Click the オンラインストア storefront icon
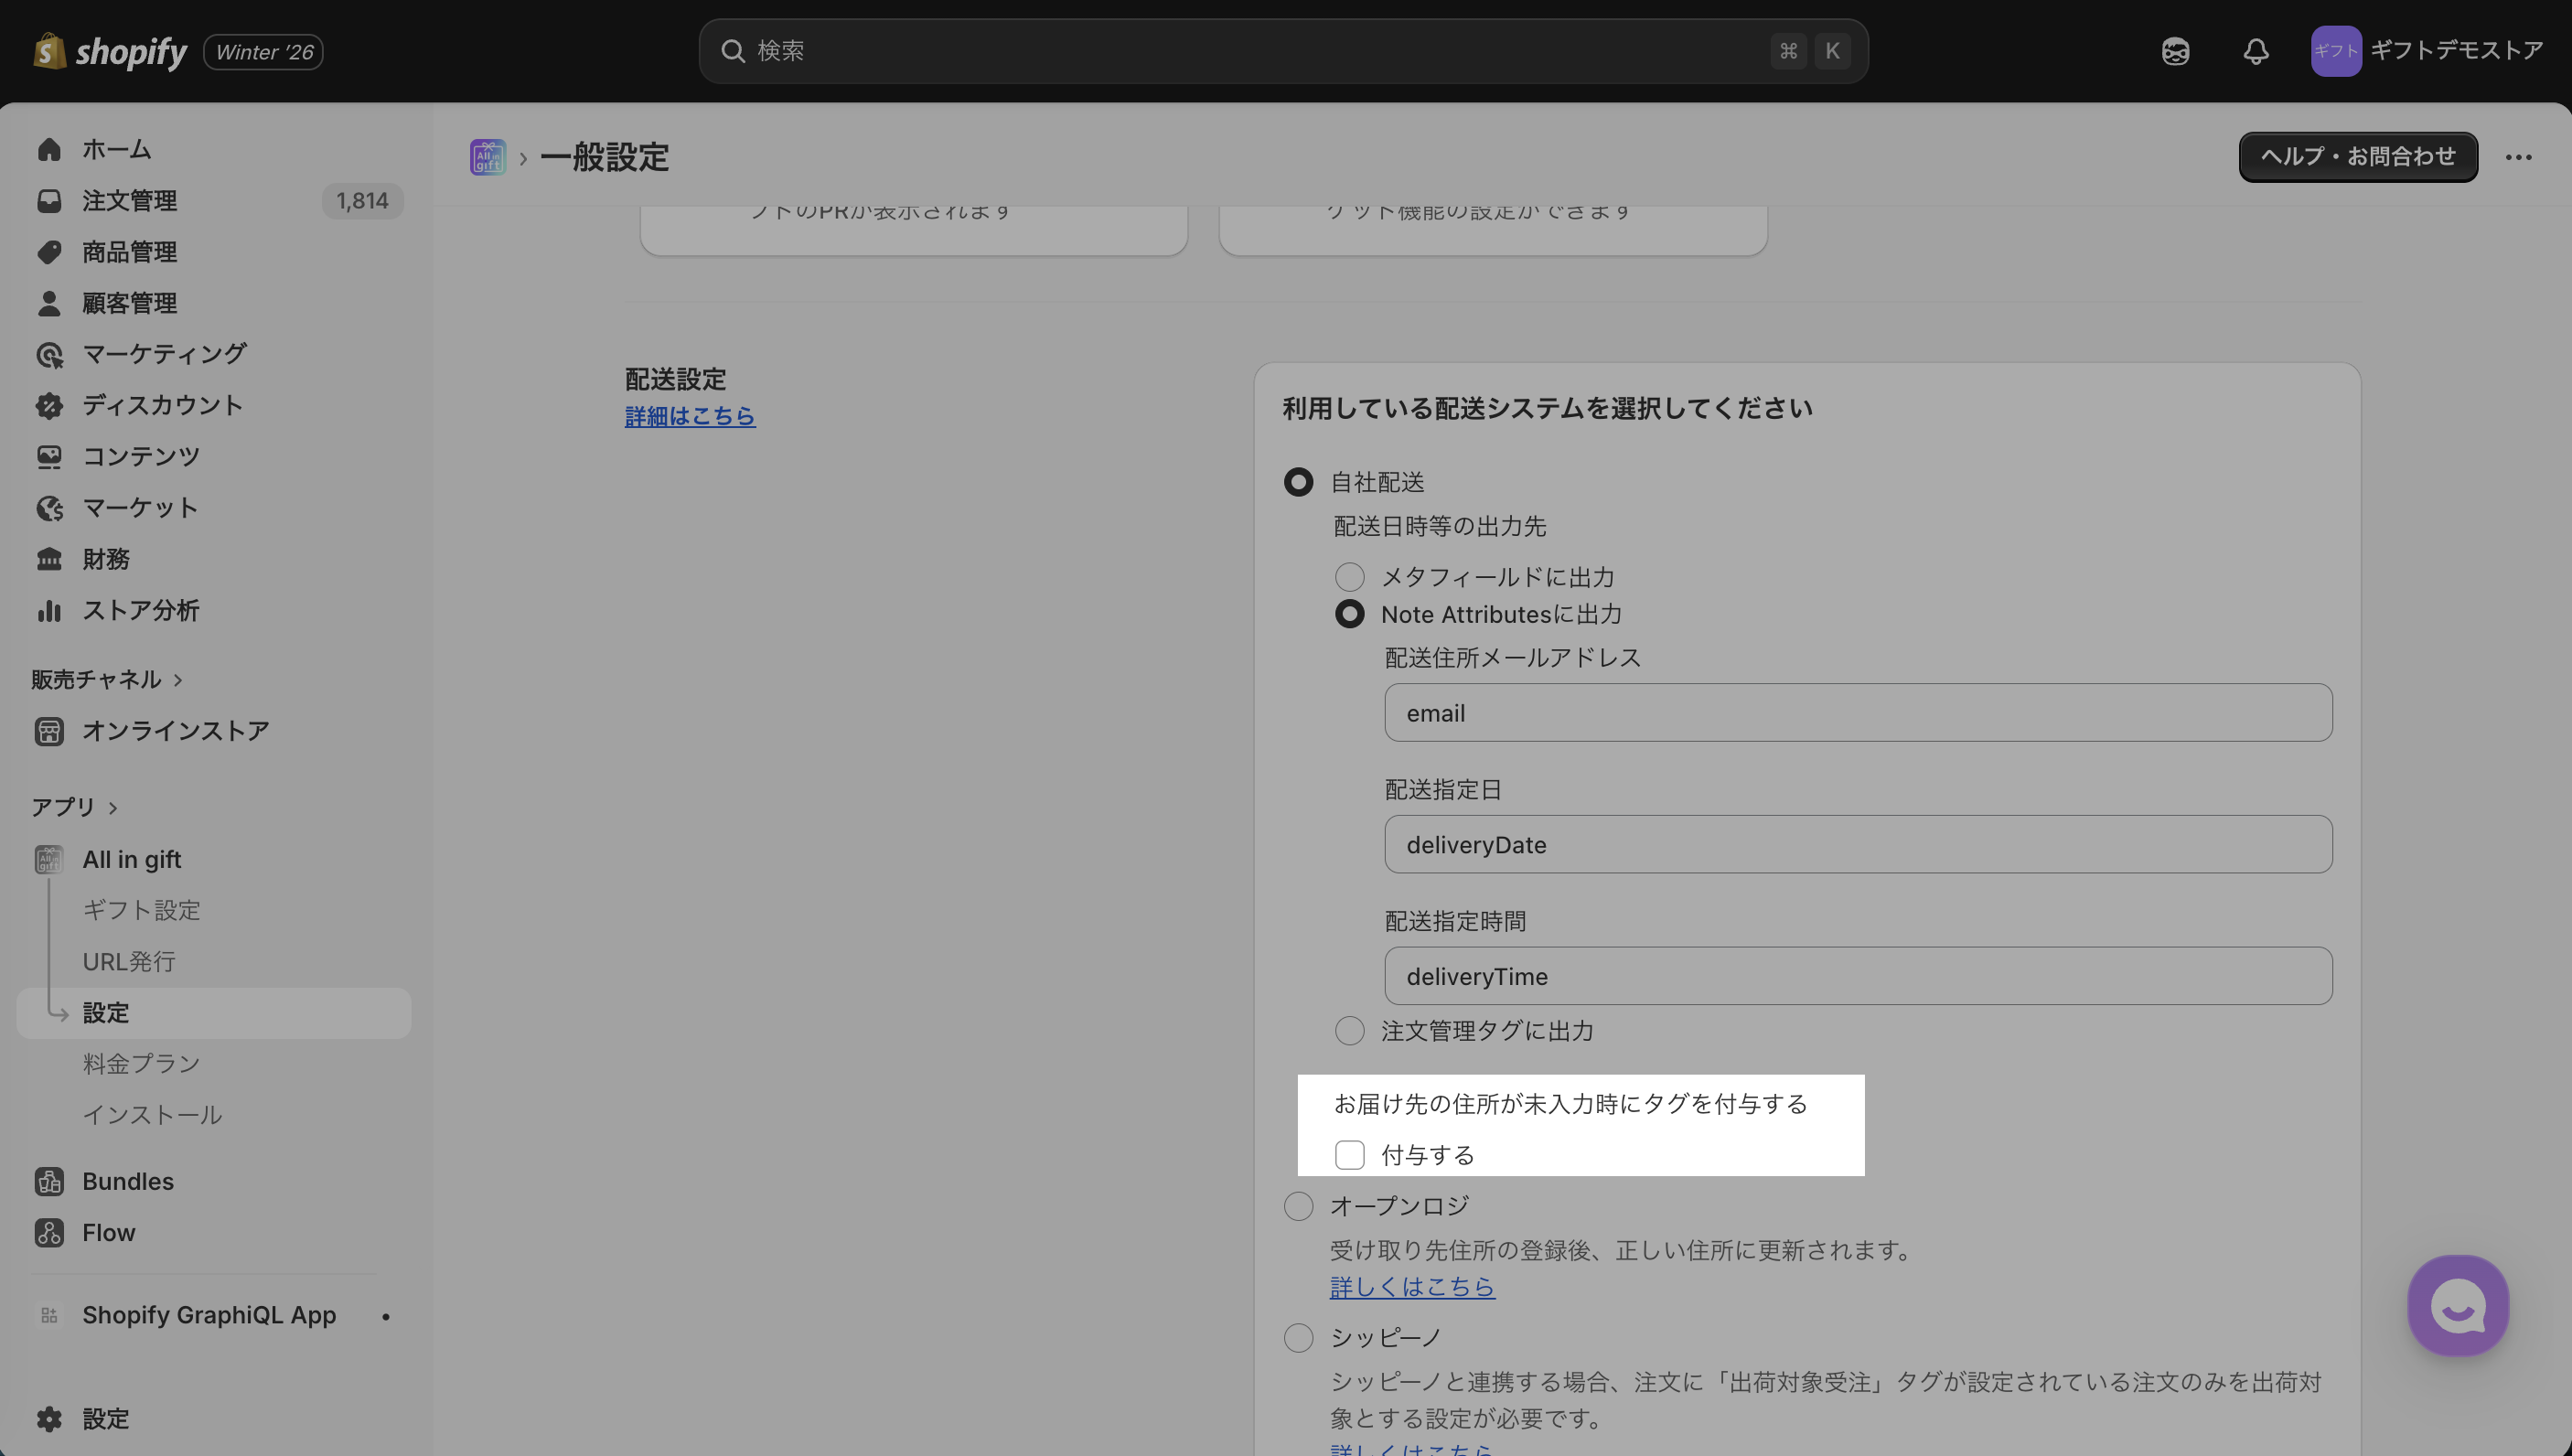The width and height of the screenshot is (2572, 1456). click(x=49, y=731)
